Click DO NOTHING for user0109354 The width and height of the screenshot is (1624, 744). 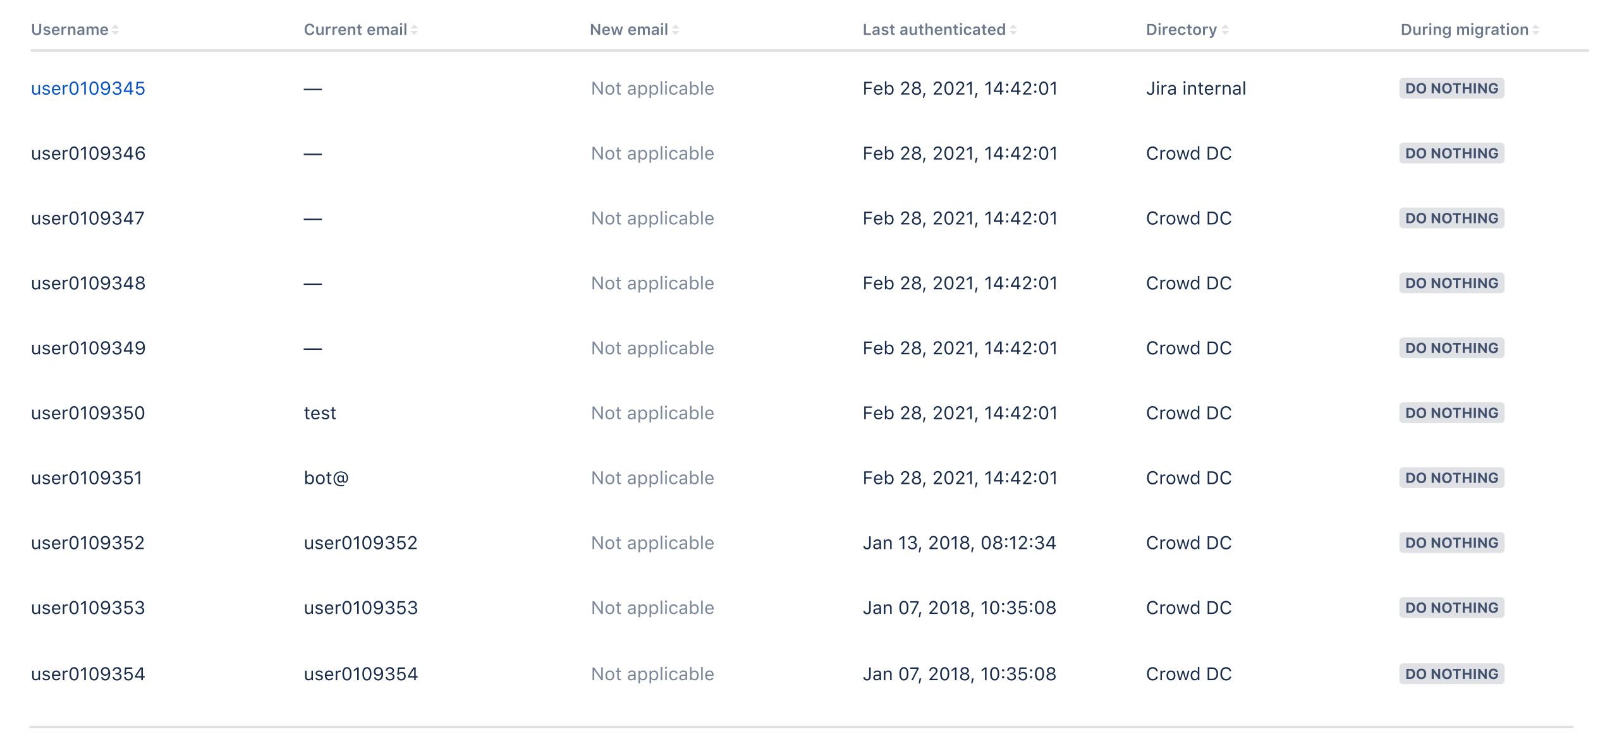tap(1450, 673)
